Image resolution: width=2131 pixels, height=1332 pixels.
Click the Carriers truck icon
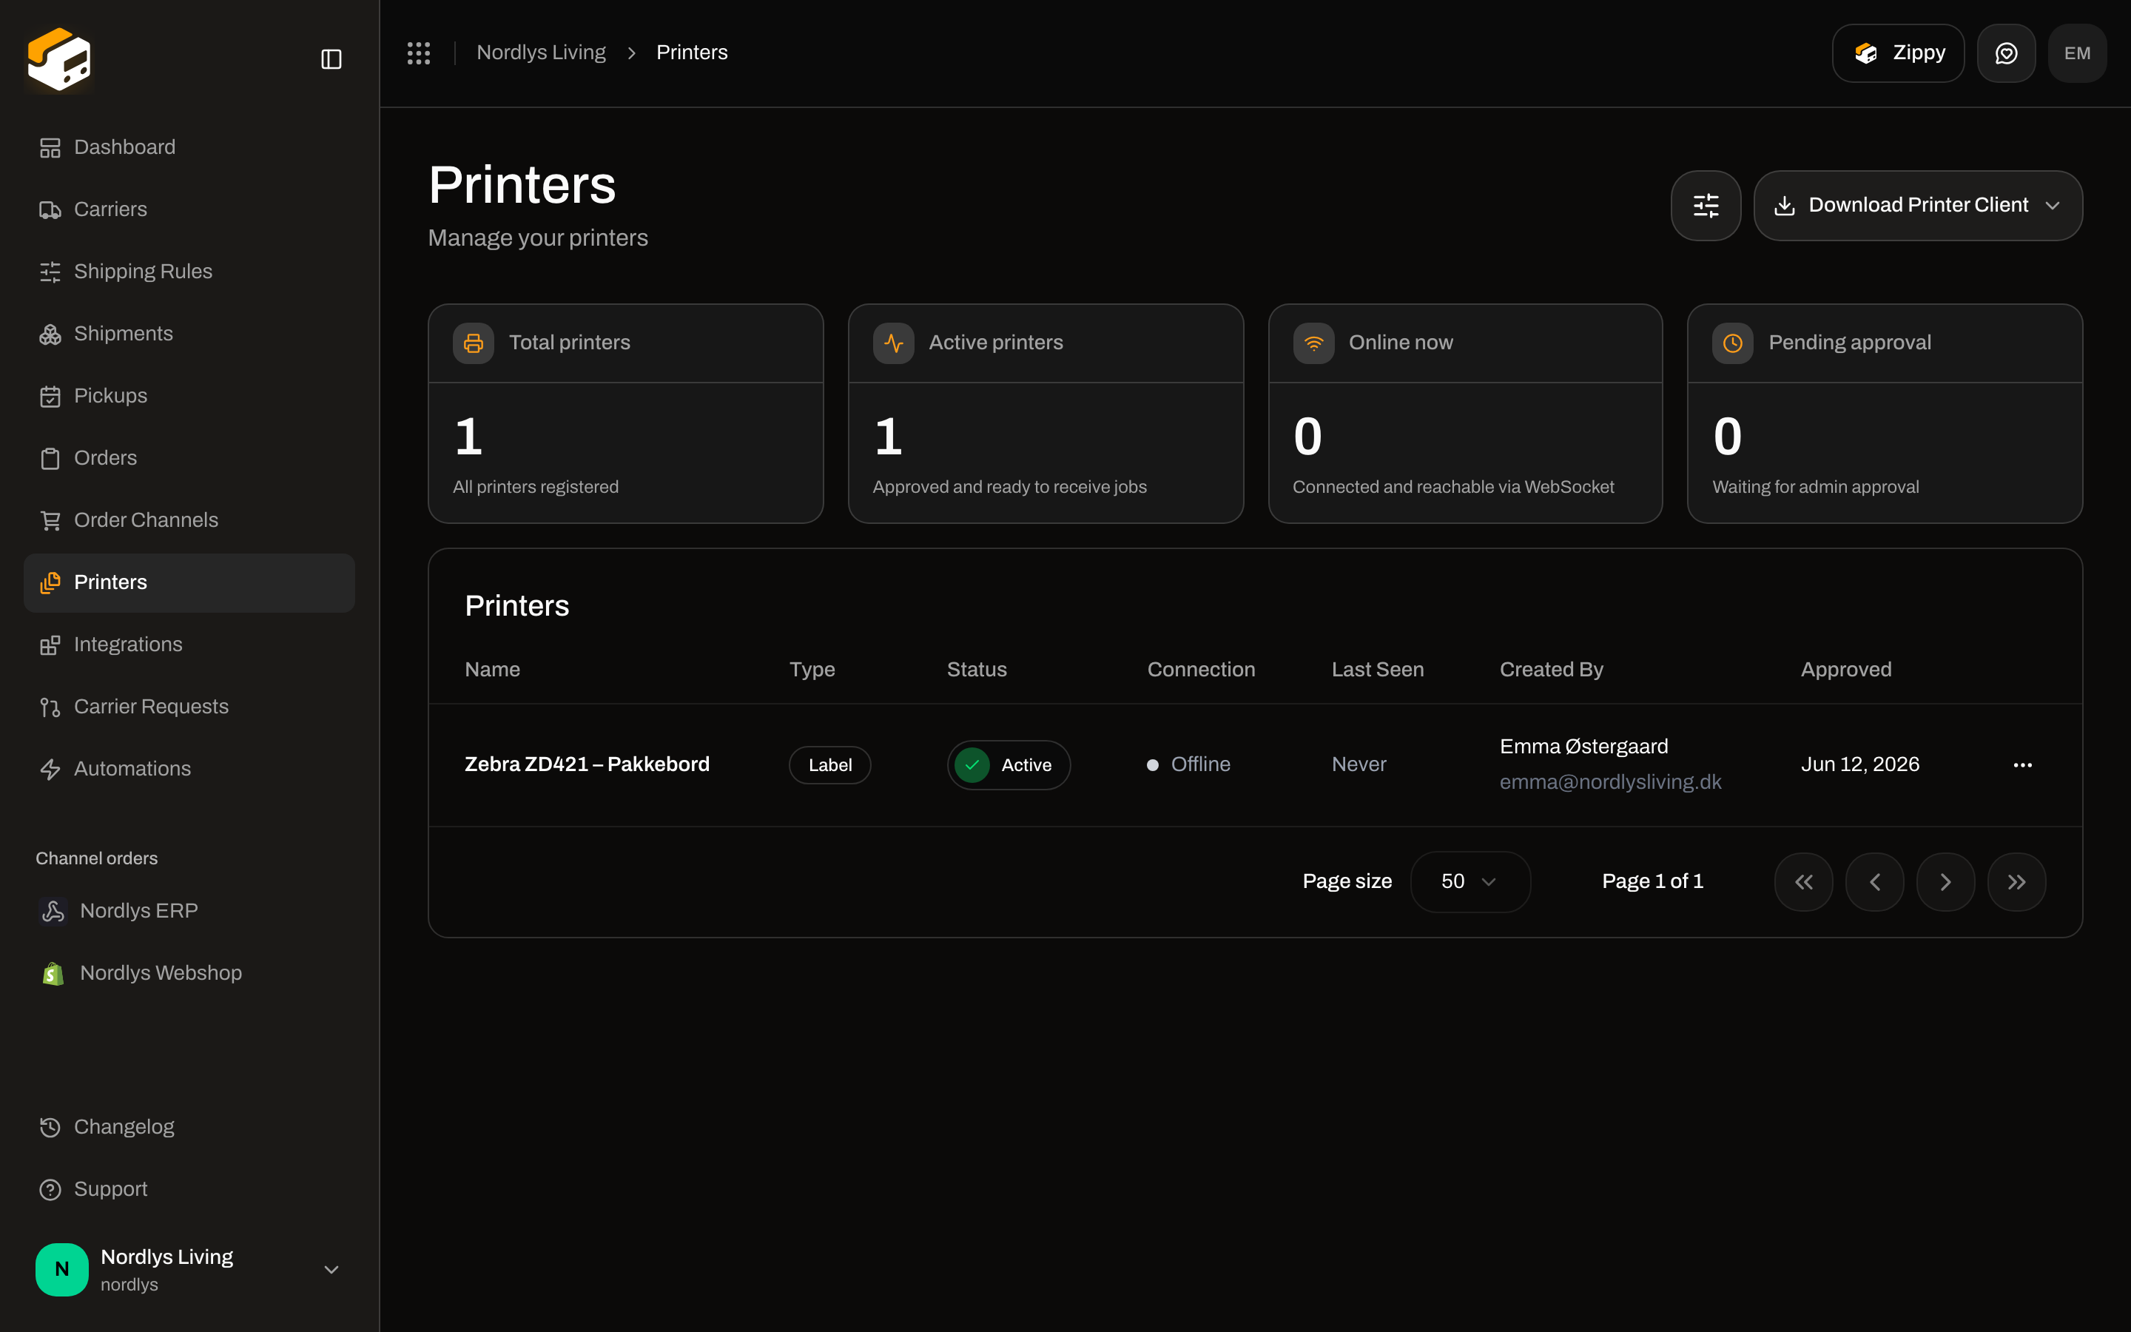(50, 209)
